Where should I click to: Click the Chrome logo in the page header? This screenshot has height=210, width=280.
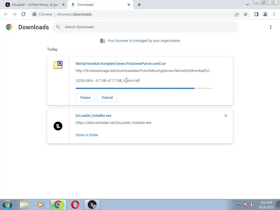(x=9, y=27)
